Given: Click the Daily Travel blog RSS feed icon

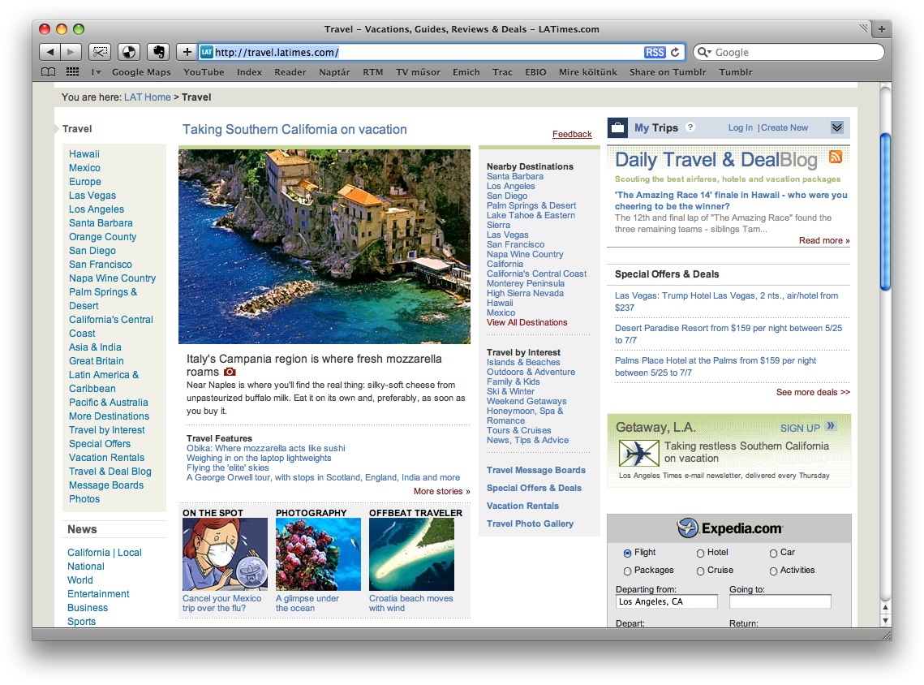Looking at the screenshot, I should point(836,157).
